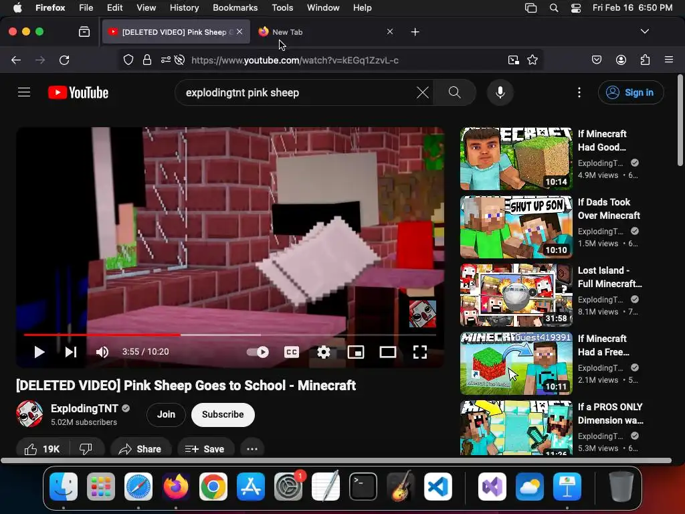Open Terminal from the Dock
685x514 pixels.
point(363,487)
